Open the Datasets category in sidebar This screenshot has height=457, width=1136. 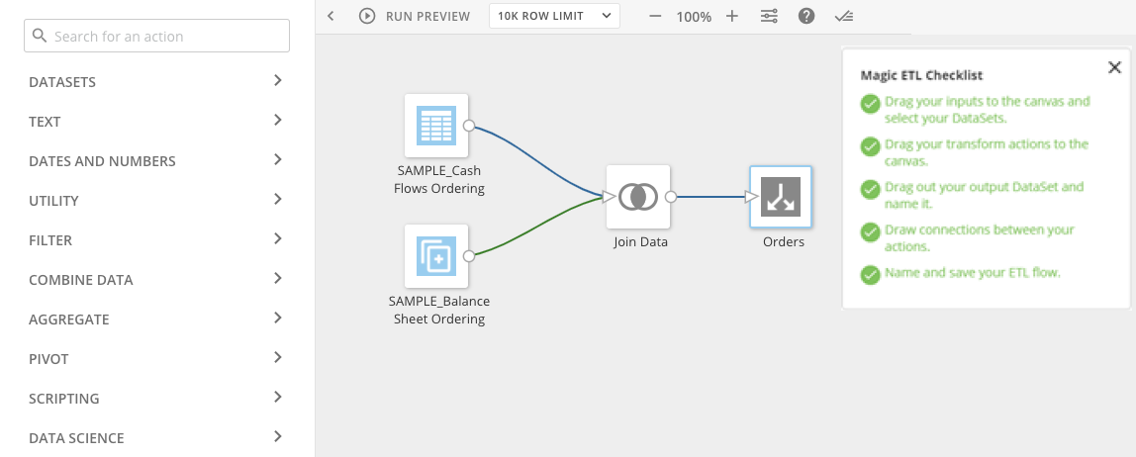156,82
